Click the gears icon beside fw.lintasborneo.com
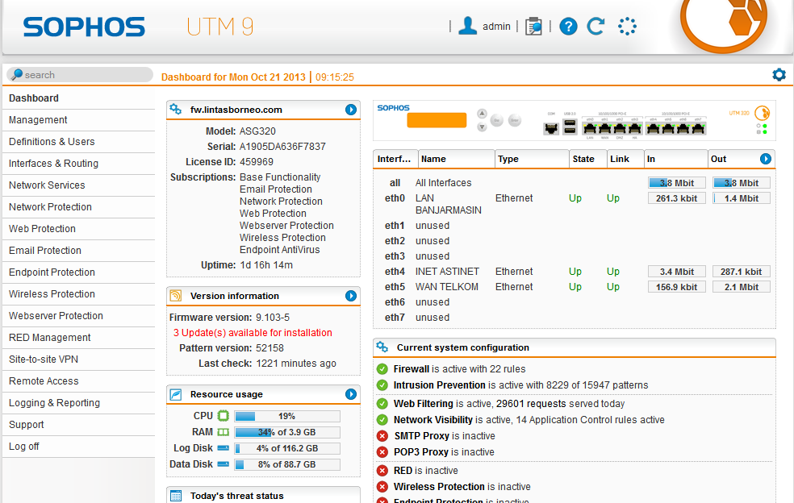 [176, 110]
